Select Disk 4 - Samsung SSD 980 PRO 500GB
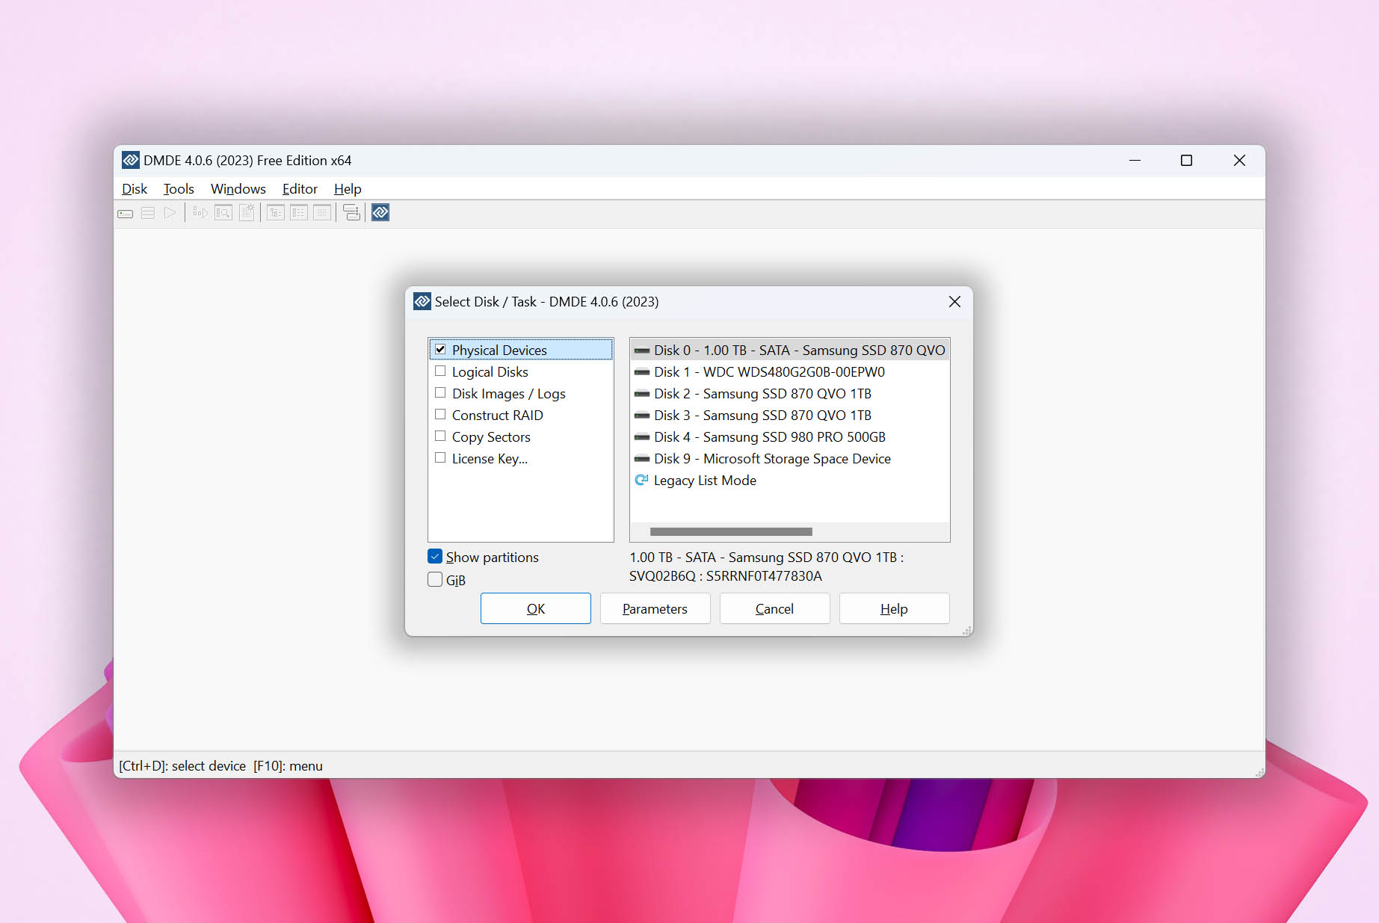Image resolution: width=1379 pixels, height=923 pixels. point(790,437)
